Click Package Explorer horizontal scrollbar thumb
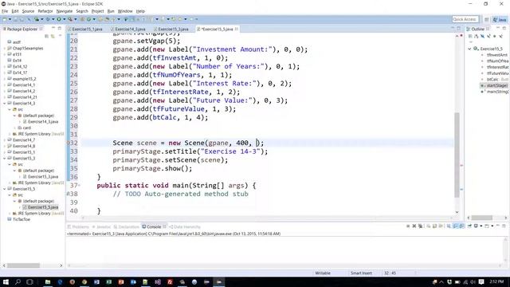 tap(23, 265)
